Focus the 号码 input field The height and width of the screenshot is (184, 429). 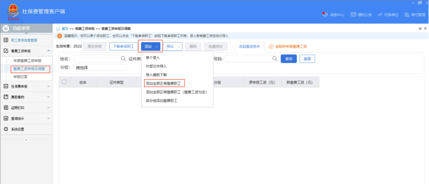252,59
